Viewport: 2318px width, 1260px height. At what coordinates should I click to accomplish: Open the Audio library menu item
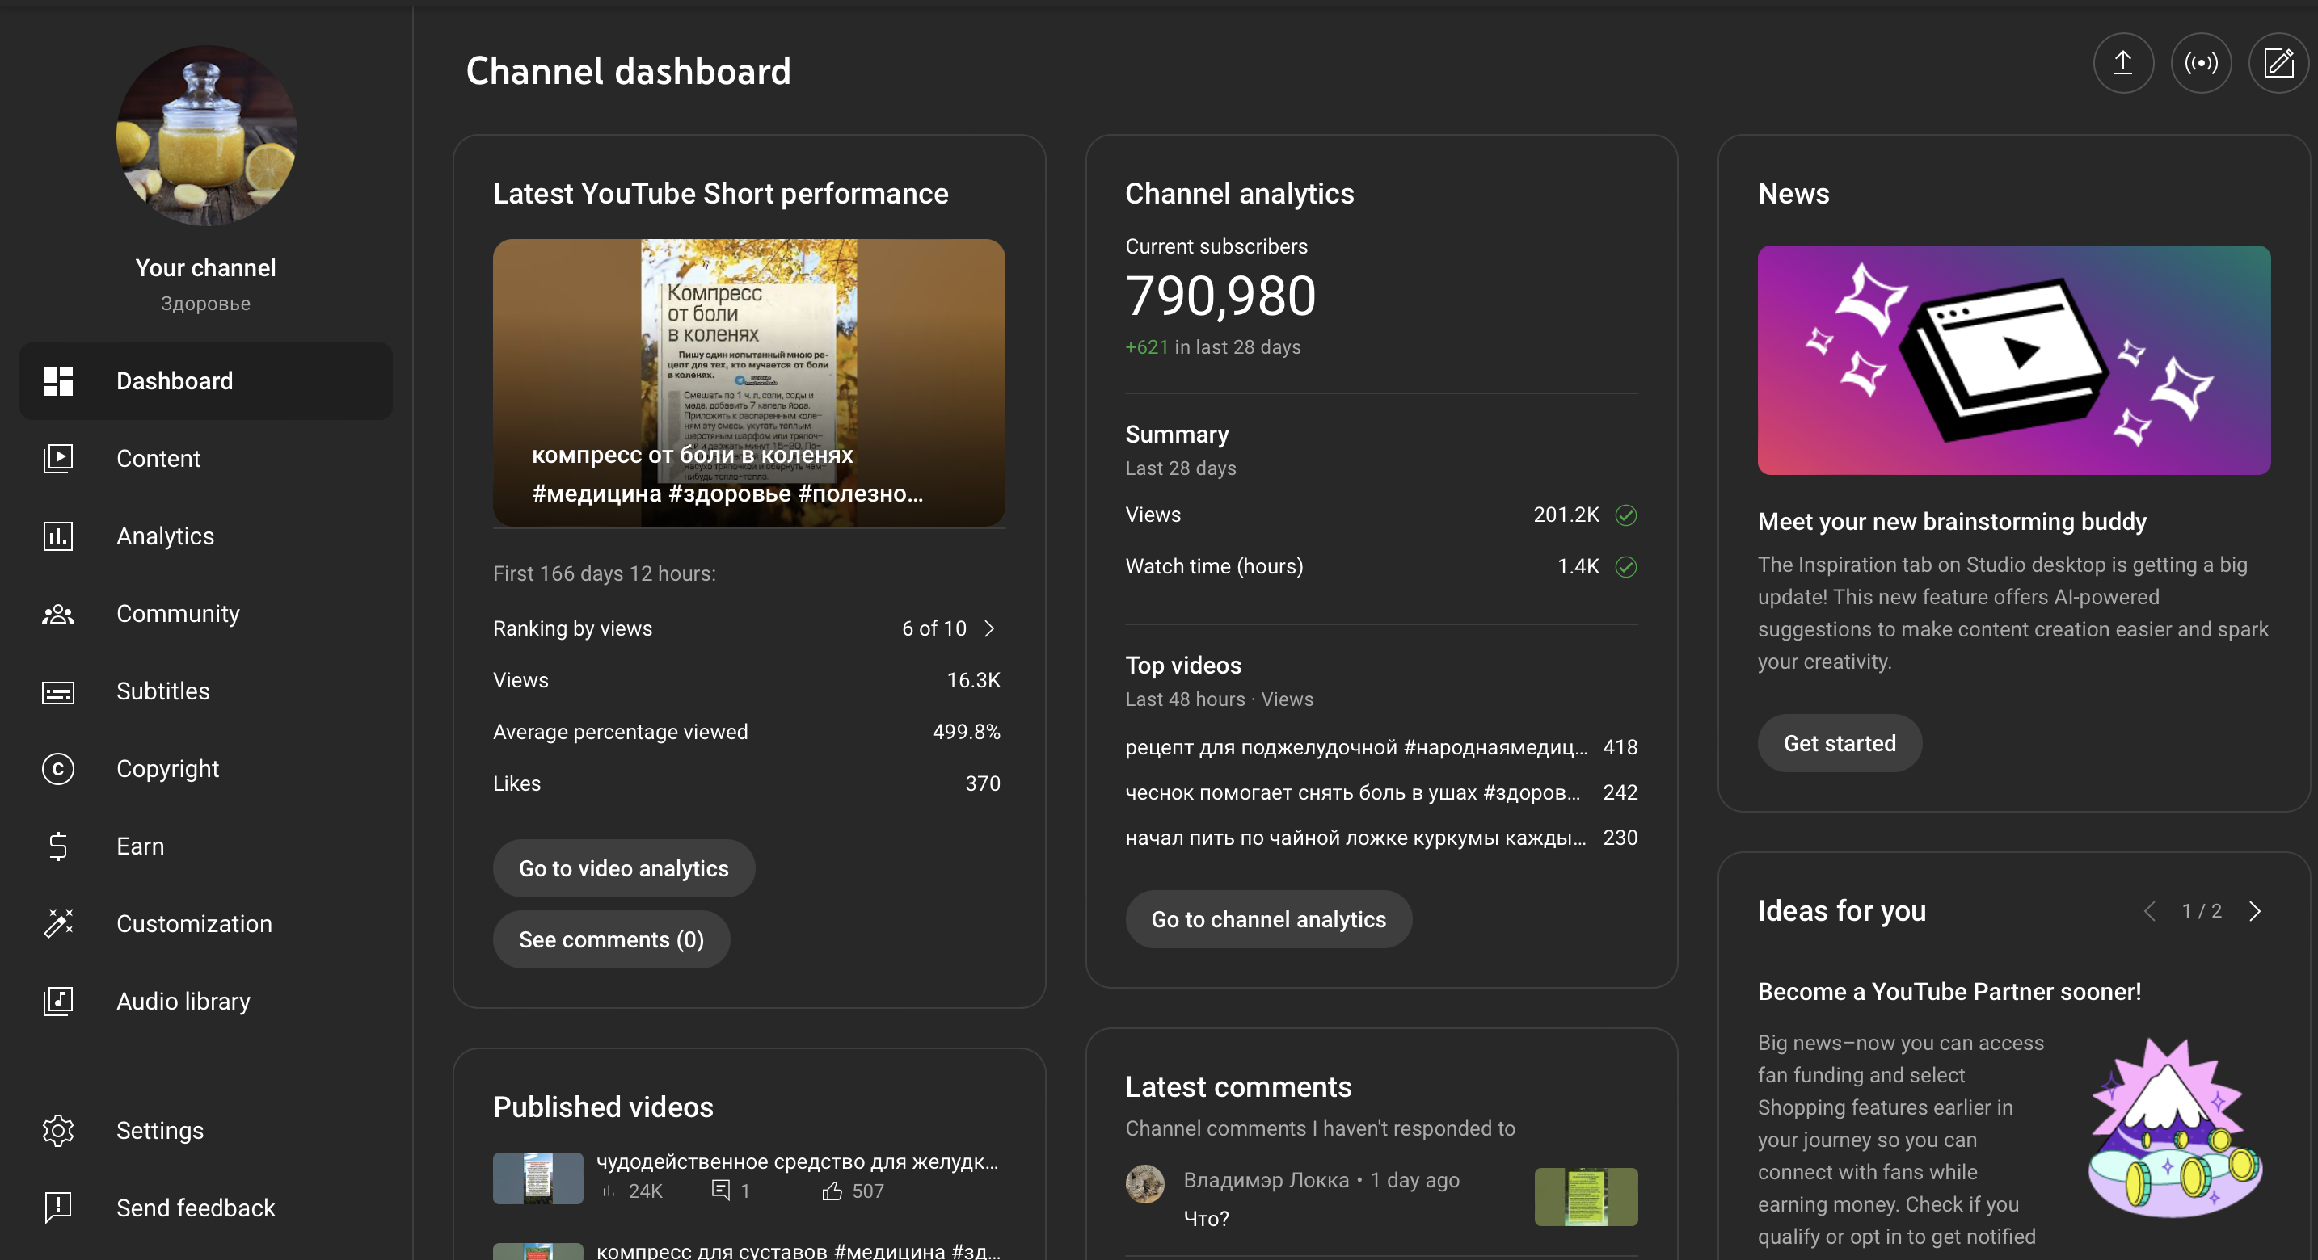click(206, 1001)
